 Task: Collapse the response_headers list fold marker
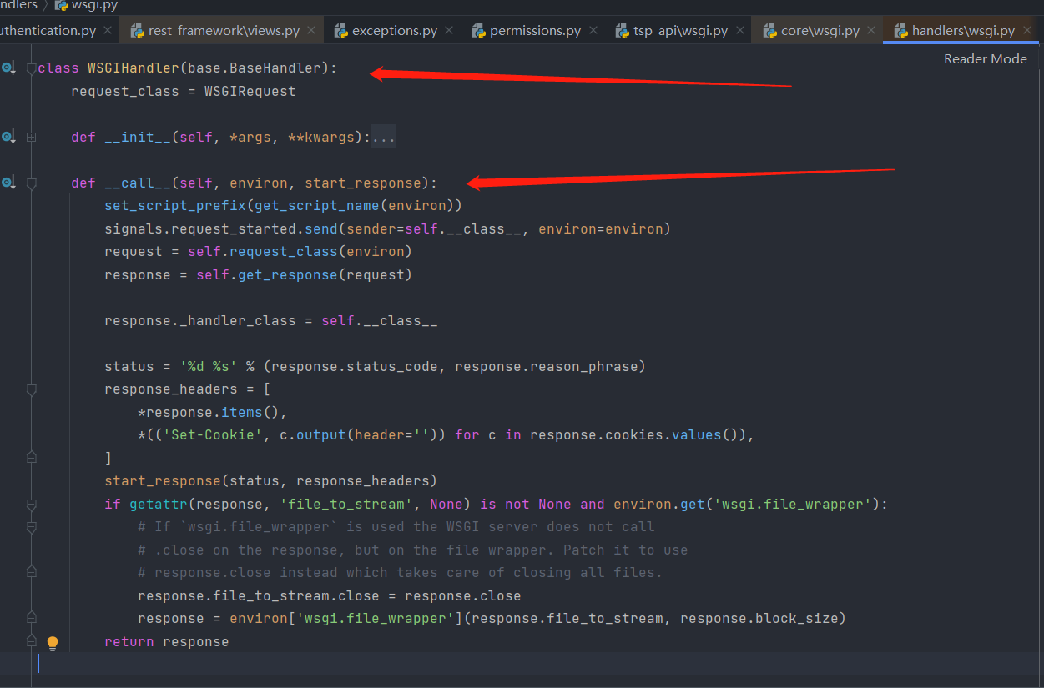32,389
